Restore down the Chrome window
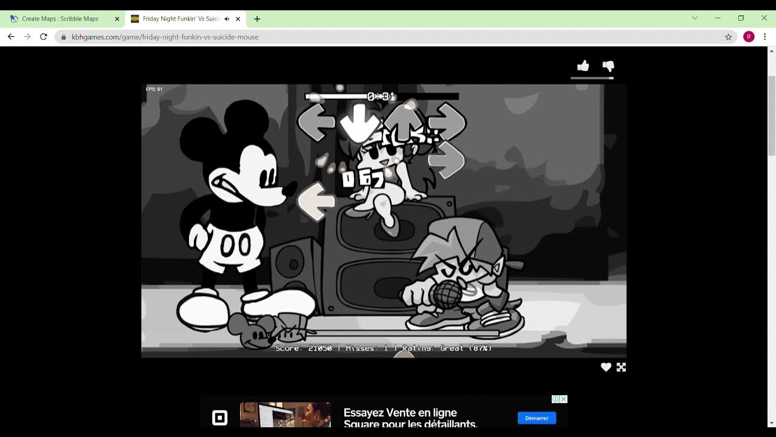The width and height of the screenshot is (776, 437). 741,18
